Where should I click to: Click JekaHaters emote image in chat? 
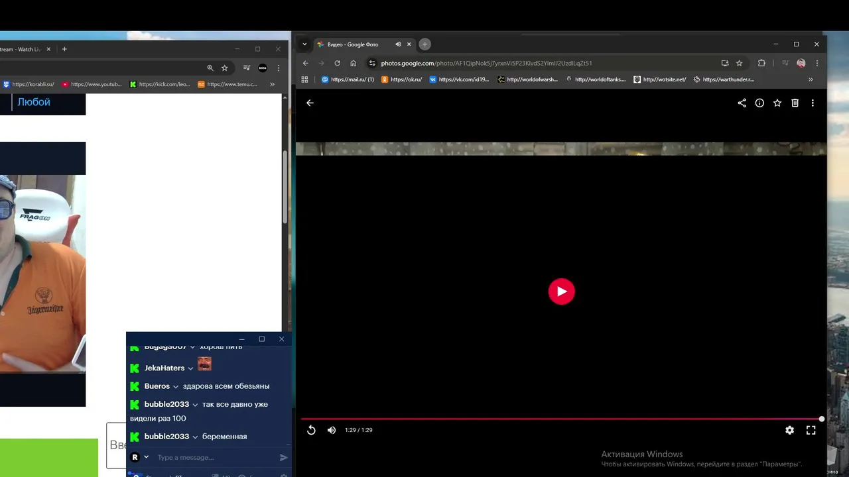[204, 364]
